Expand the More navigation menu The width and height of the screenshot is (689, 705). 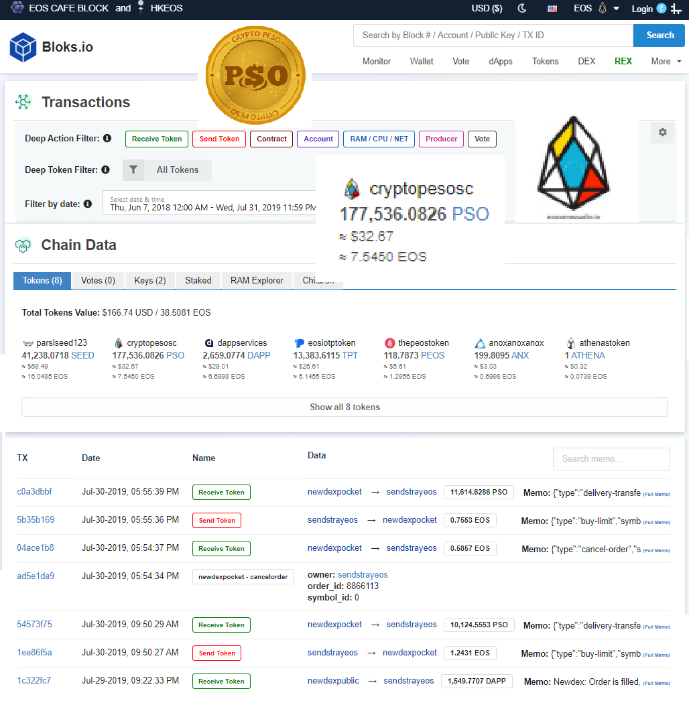point(666,61)
